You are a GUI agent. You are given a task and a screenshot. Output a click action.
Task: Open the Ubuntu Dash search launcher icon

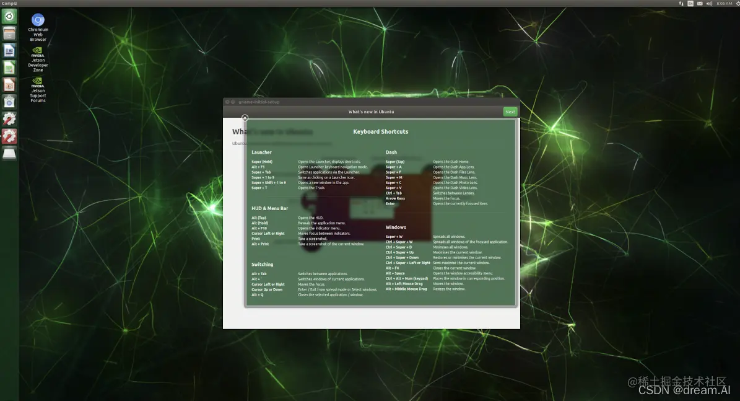click(9, 17)
